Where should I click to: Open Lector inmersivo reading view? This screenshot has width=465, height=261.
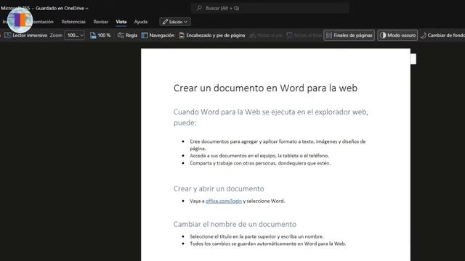26,36
